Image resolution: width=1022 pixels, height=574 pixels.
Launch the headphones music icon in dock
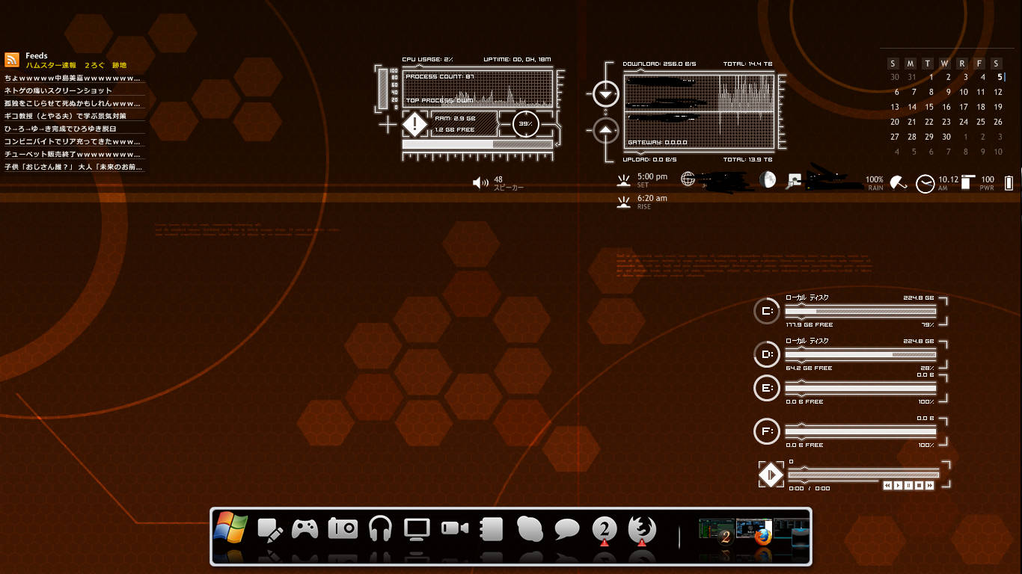pyautogui.click(x=381, y=528)
